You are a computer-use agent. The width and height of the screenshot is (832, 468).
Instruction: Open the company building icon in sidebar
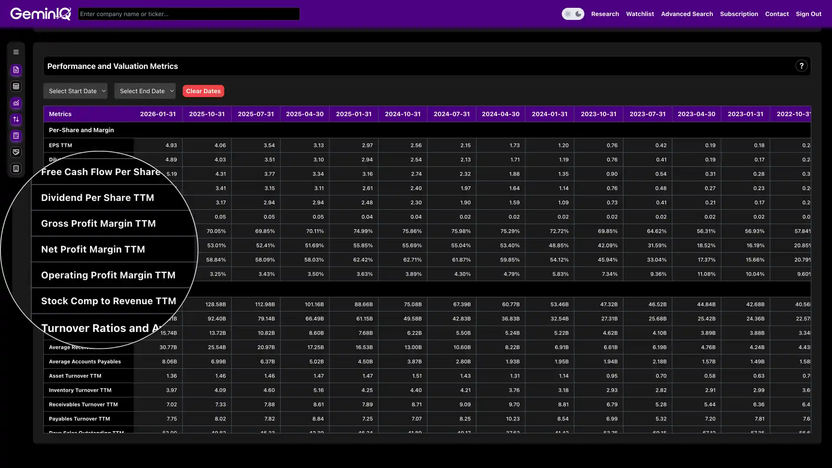click(x=16, y=169)
